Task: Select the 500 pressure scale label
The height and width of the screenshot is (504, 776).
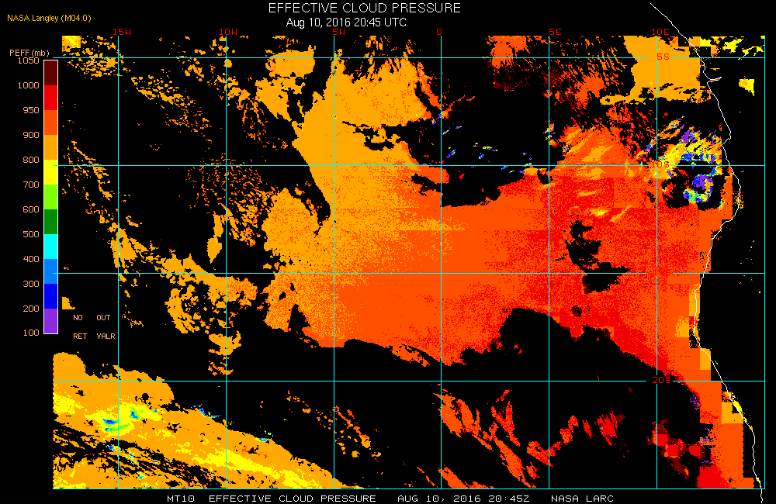Action: coord(31,233)
